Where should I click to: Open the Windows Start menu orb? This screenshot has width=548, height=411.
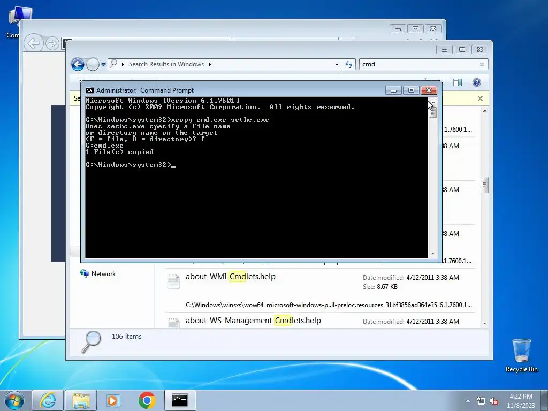point(14,400)
